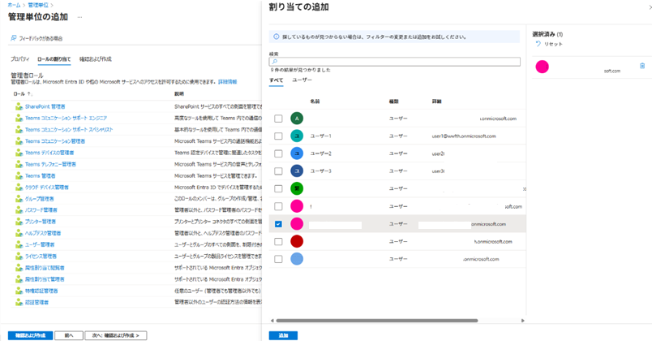Open the 詳細情報 link
Viewport: 652px width, 341px height.
click(x=227, y=82)
